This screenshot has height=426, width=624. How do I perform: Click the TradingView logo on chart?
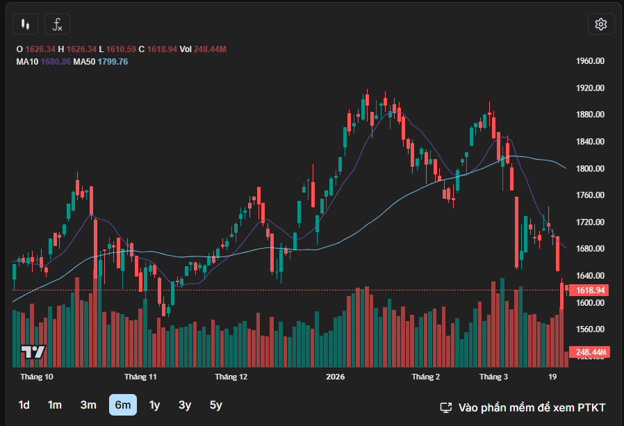[33, 352]
